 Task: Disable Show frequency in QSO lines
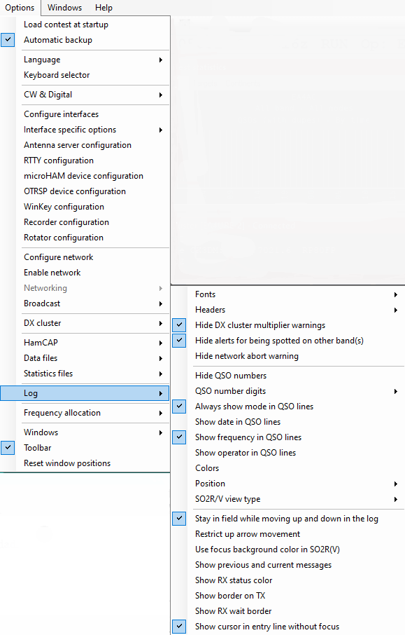pyautogui.click(x=179, y=437)
